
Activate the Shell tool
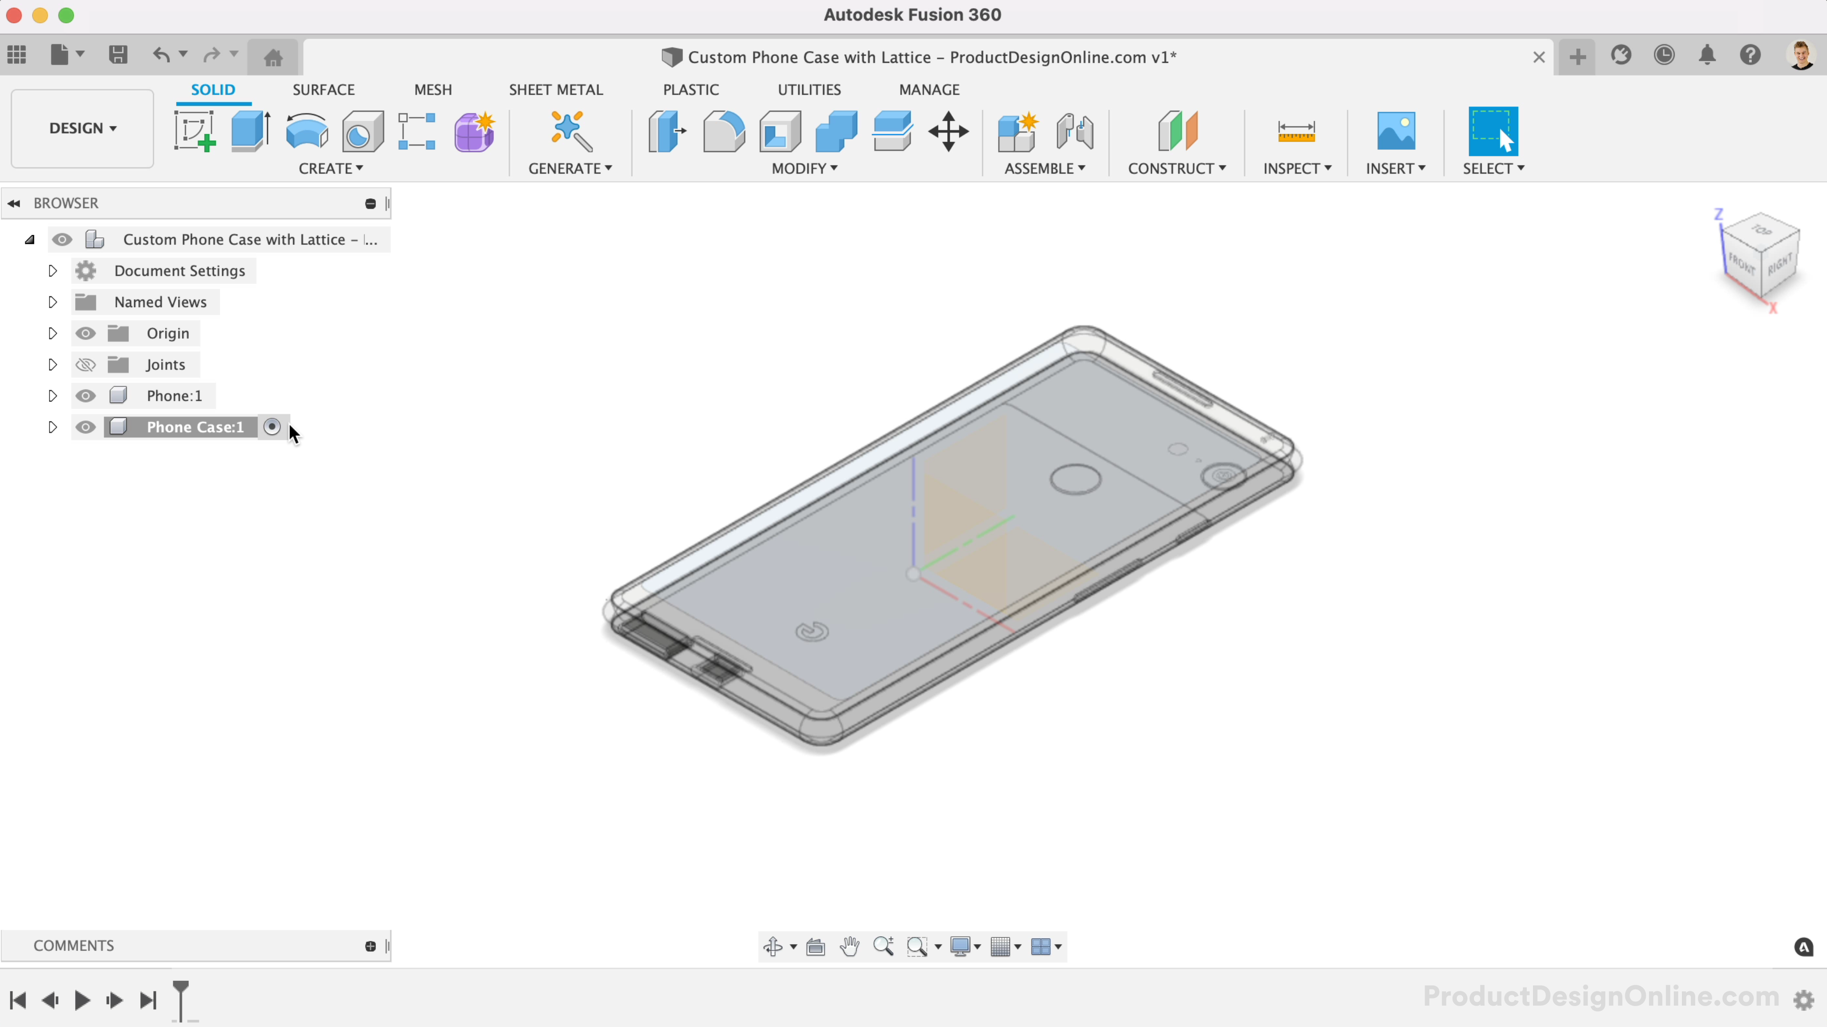[779, 132]
